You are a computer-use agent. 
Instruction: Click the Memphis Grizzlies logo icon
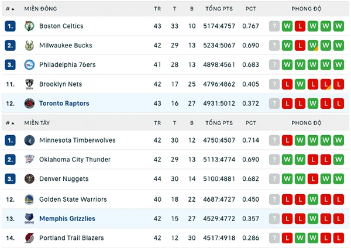coord(29,219)
